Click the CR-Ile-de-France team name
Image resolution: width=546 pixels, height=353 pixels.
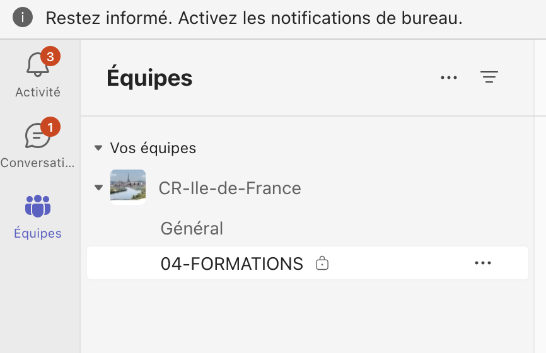point(230,188)
